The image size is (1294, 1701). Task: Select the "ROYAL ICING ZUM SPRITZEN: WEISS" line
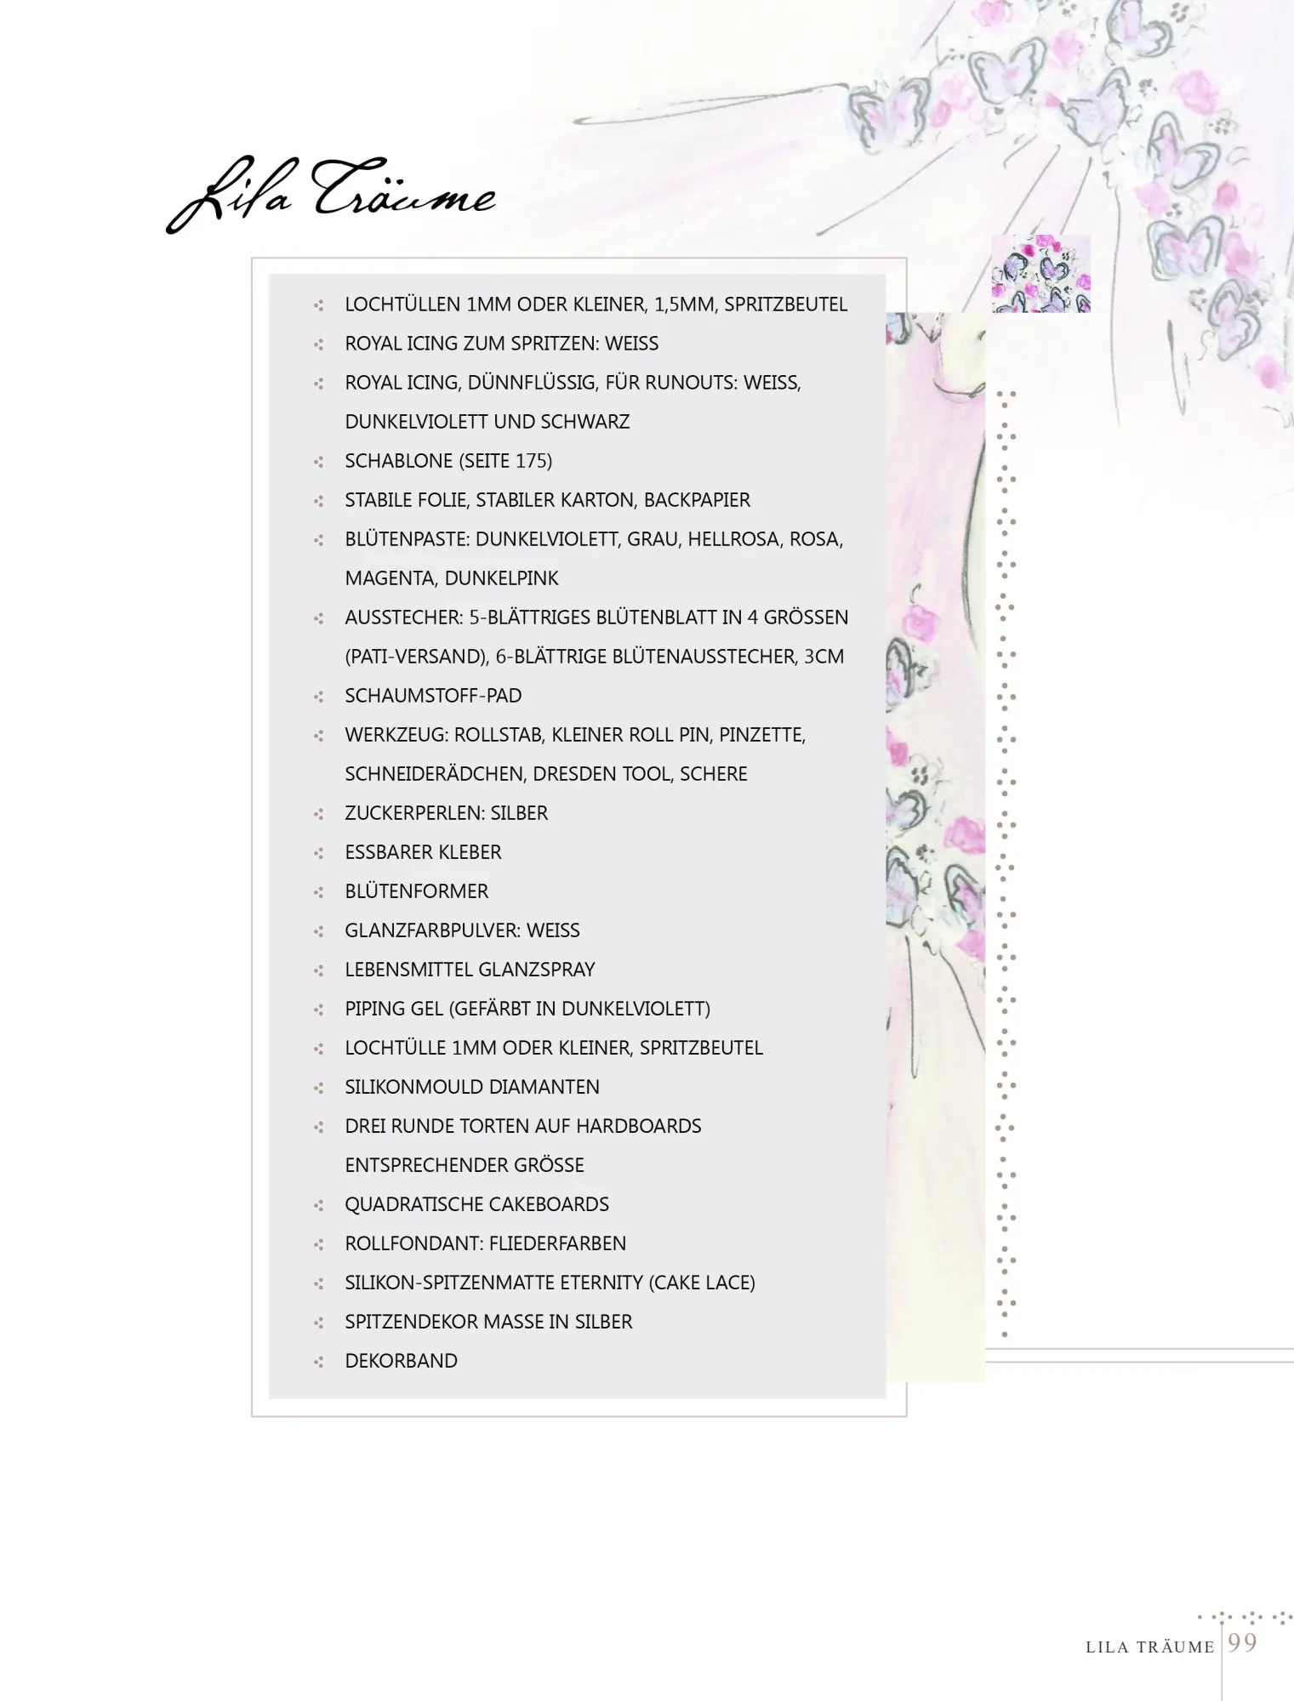click(501, 344)
